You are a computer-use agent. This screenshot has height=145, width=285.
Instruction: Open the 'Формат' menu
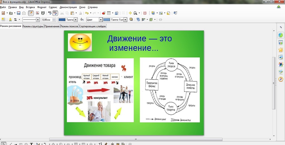click(x=42, y=7)
